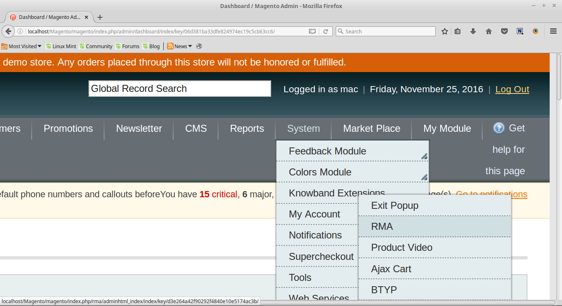The image size is (562, 306).
Task: Click the Firefox back arrow button
Action: (8, 31)
